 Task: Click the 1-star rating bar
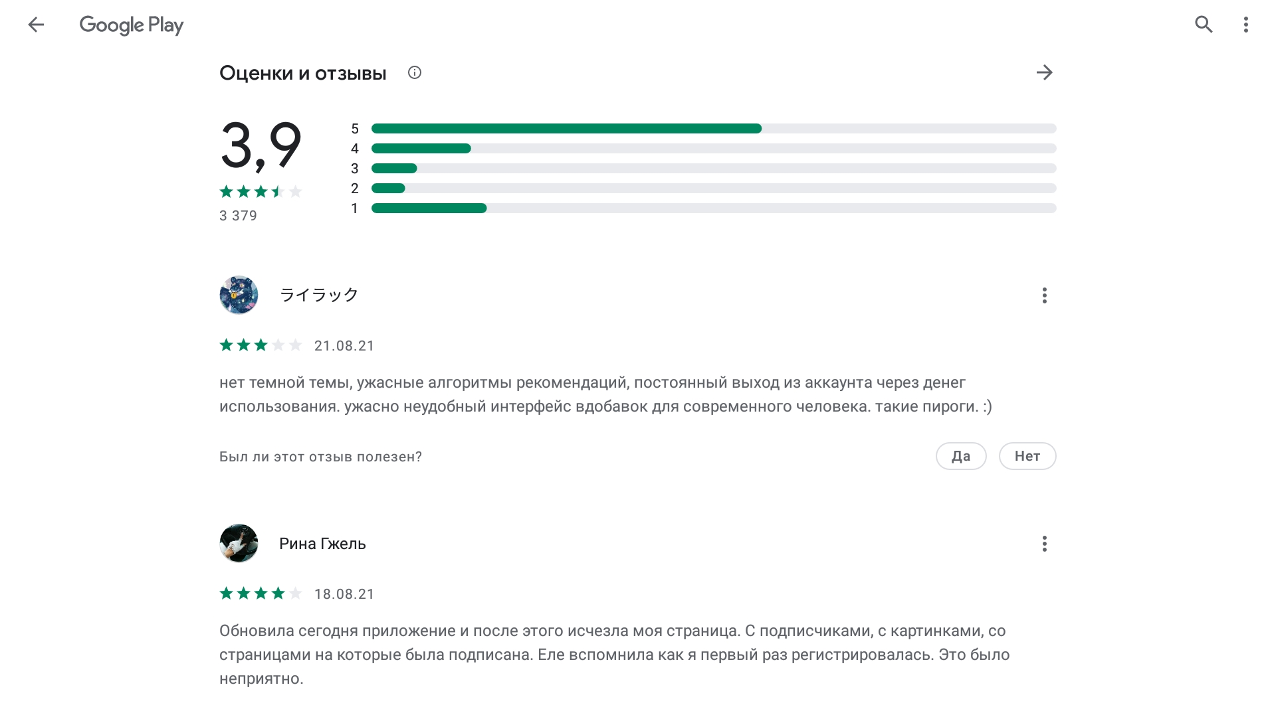tap(714, 208)
